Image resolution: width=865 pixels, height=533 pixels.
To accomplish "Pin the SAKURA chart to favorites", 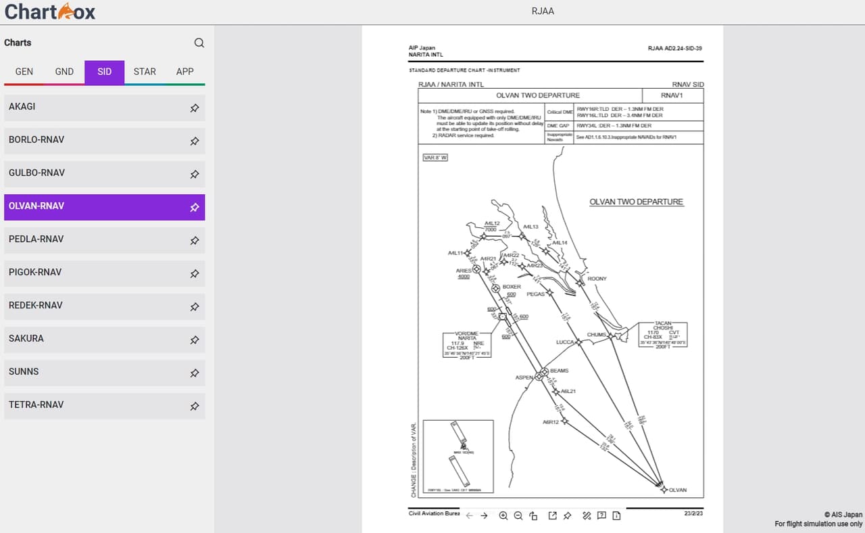I will [195, 340].
